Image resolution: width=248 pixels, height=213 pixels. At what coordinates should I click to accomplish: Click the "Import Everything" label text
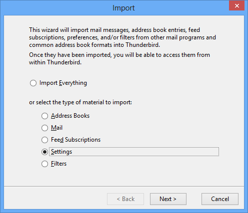(63, 83)
